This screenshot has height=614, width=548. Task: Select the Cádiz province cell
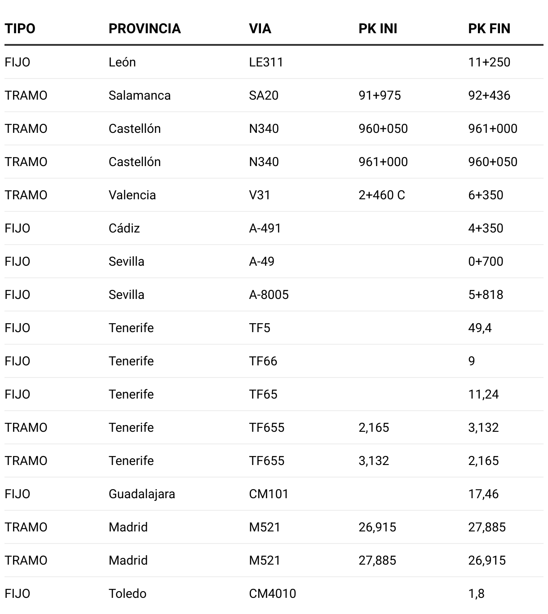[124, 228]
